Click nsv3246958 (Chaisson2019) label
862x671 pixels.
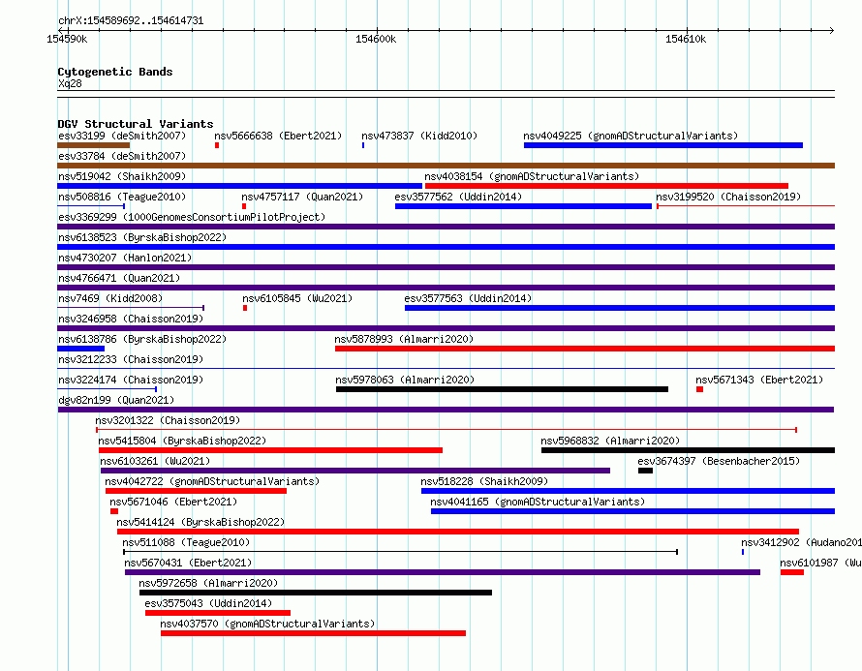tap(131, 319)
